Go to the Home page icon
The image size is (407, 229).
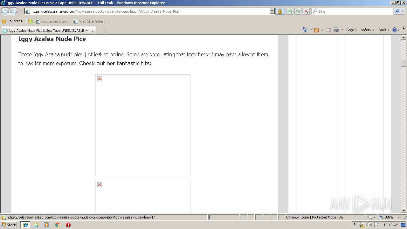[305, 30]
